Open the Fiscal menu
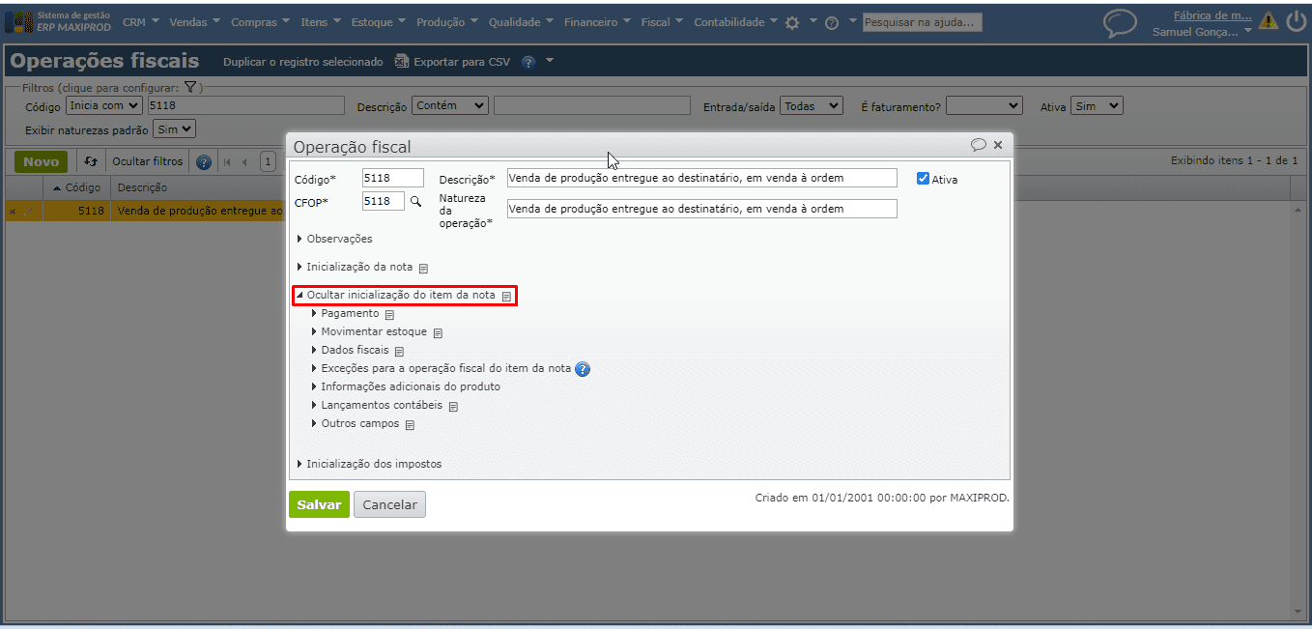This screenshot has width=1312, height=629. point(662,22)
